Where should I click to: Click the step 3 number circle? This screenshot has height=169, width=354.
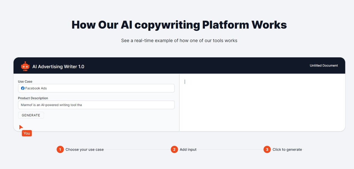267,150
